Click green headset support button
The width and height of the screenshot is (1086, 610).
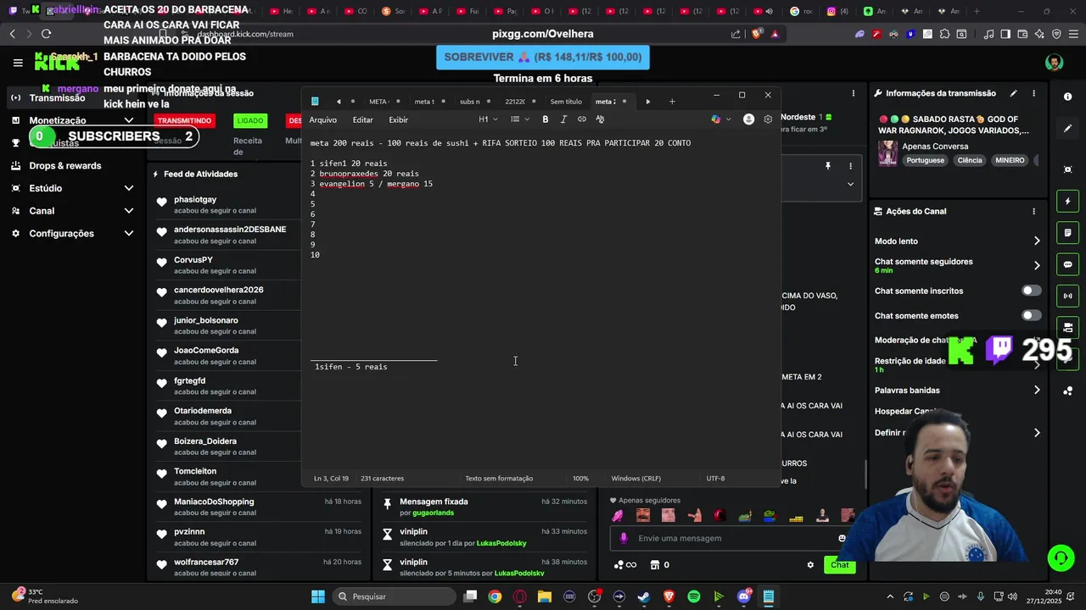point(1061,557)
